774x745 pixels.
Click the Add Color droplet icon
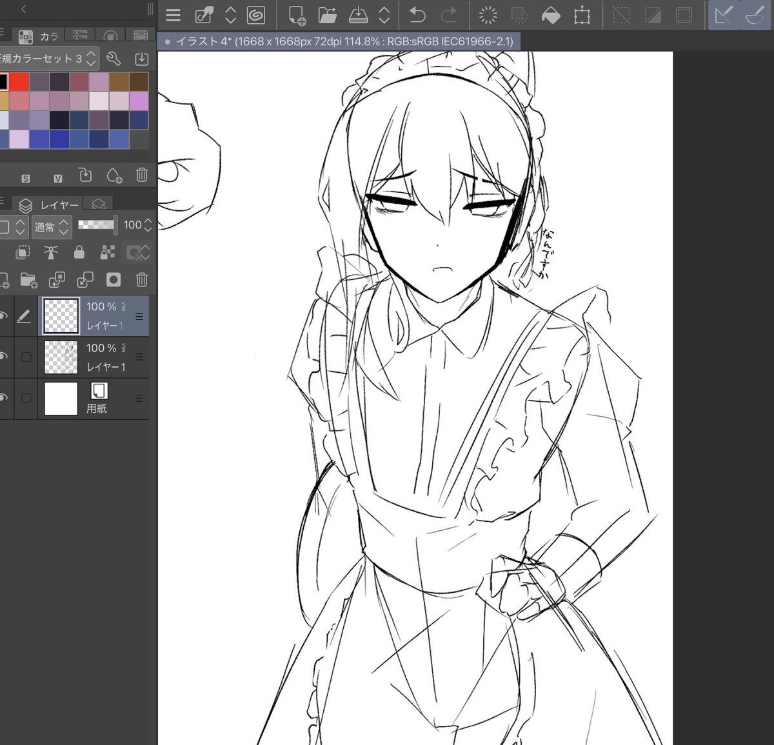click(114, 175)
